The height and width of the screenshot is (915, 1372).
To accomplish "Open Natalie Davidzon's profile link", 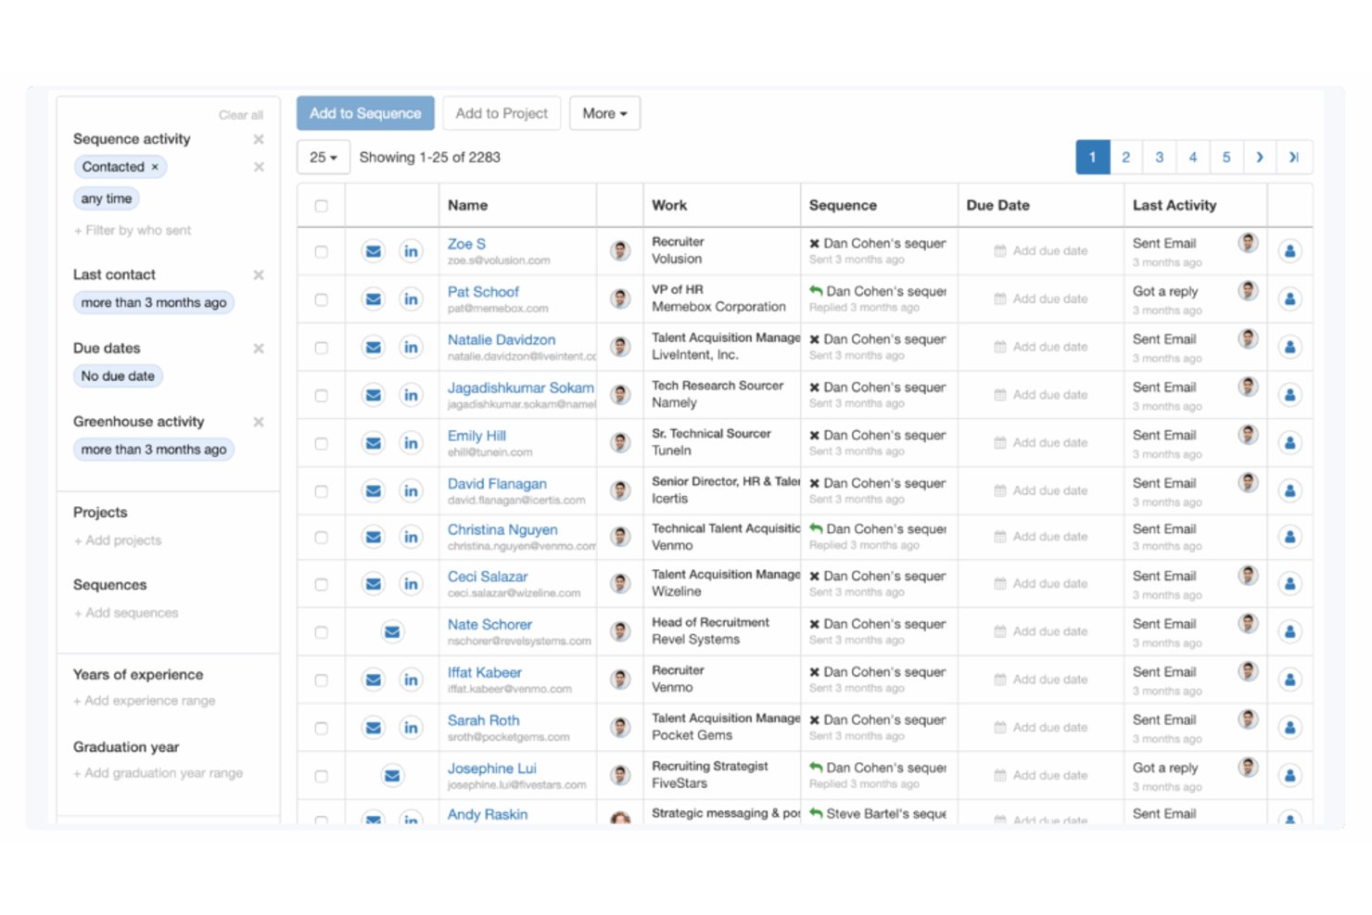I will (502, 340).
